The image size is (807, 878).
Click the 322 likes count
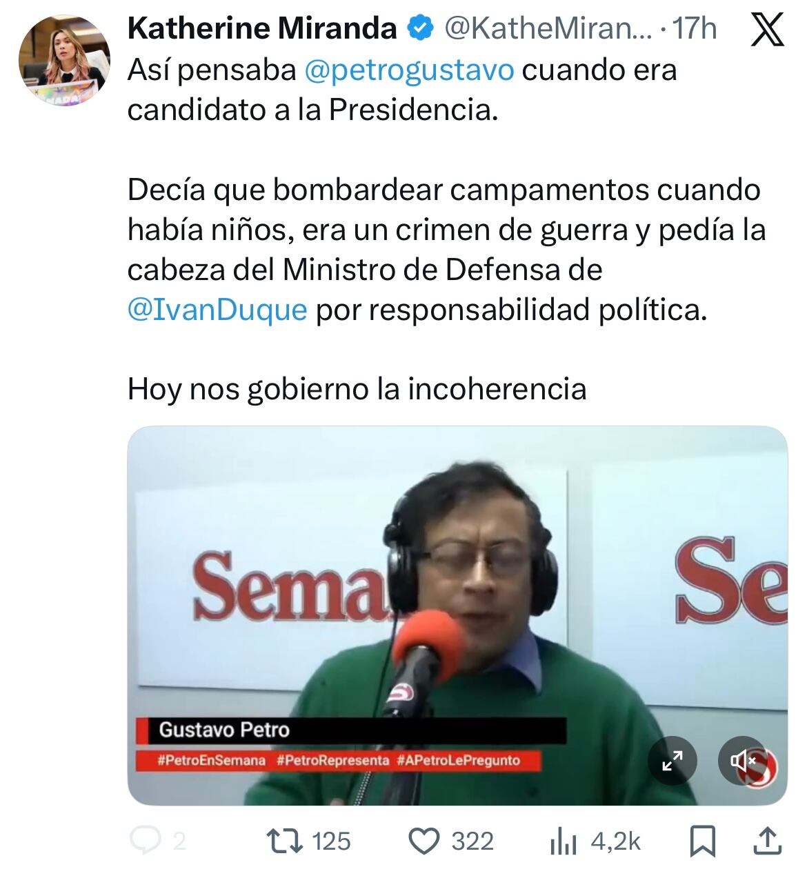coord(472,841)
